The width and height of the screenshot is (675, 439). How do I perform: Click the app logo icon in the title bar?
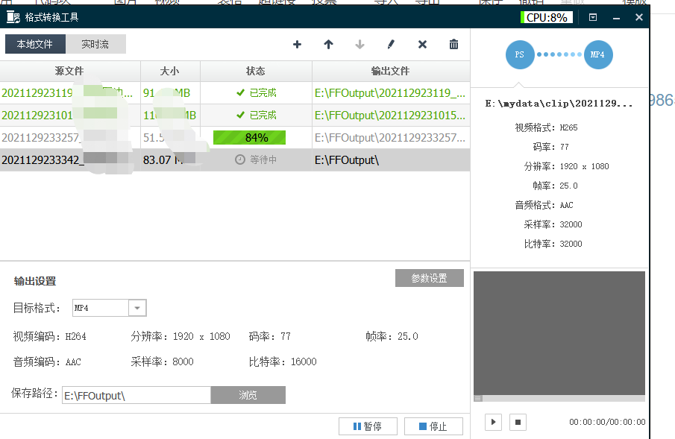coord(13,17)
